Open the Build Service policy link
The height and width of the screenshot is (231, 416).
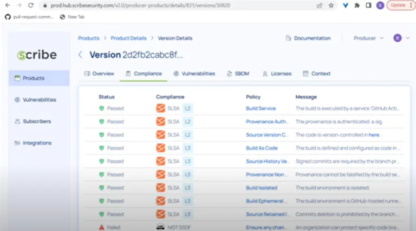point(261,108)
